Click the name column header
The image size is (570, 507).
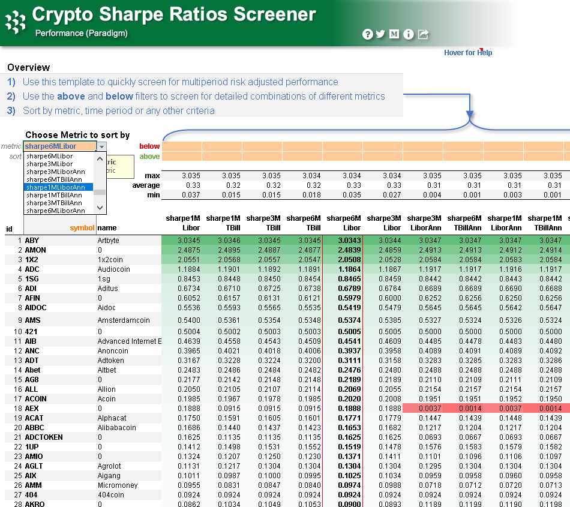tap(107, 228)
